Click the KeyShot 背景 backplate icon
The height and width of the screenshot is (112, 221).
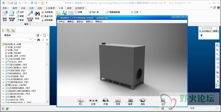(118, 100)
